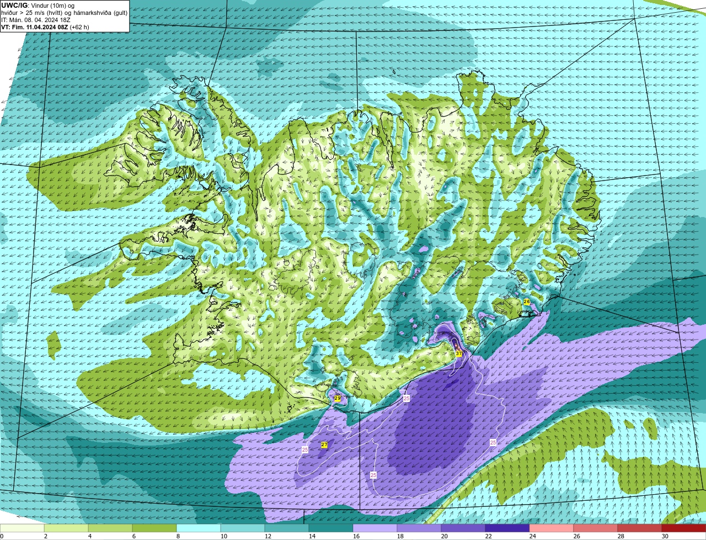Pick the 0–2 m/s pale yellow legend swatch

point(22,528)
